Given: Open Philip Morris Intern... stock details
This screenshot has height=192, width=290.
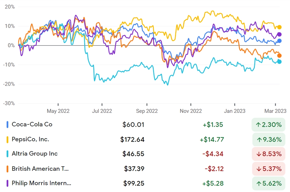Looking at the screenshot, I should tap(145, 183).
